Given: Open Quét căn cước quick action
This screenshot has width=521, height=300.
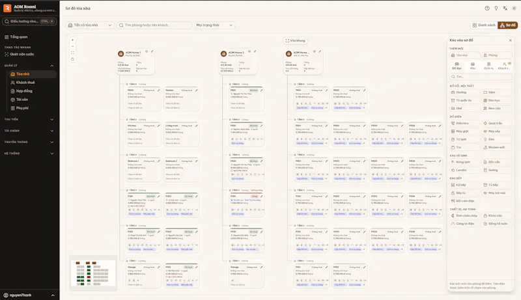Looking at the screenshot, I should point(29,54).
